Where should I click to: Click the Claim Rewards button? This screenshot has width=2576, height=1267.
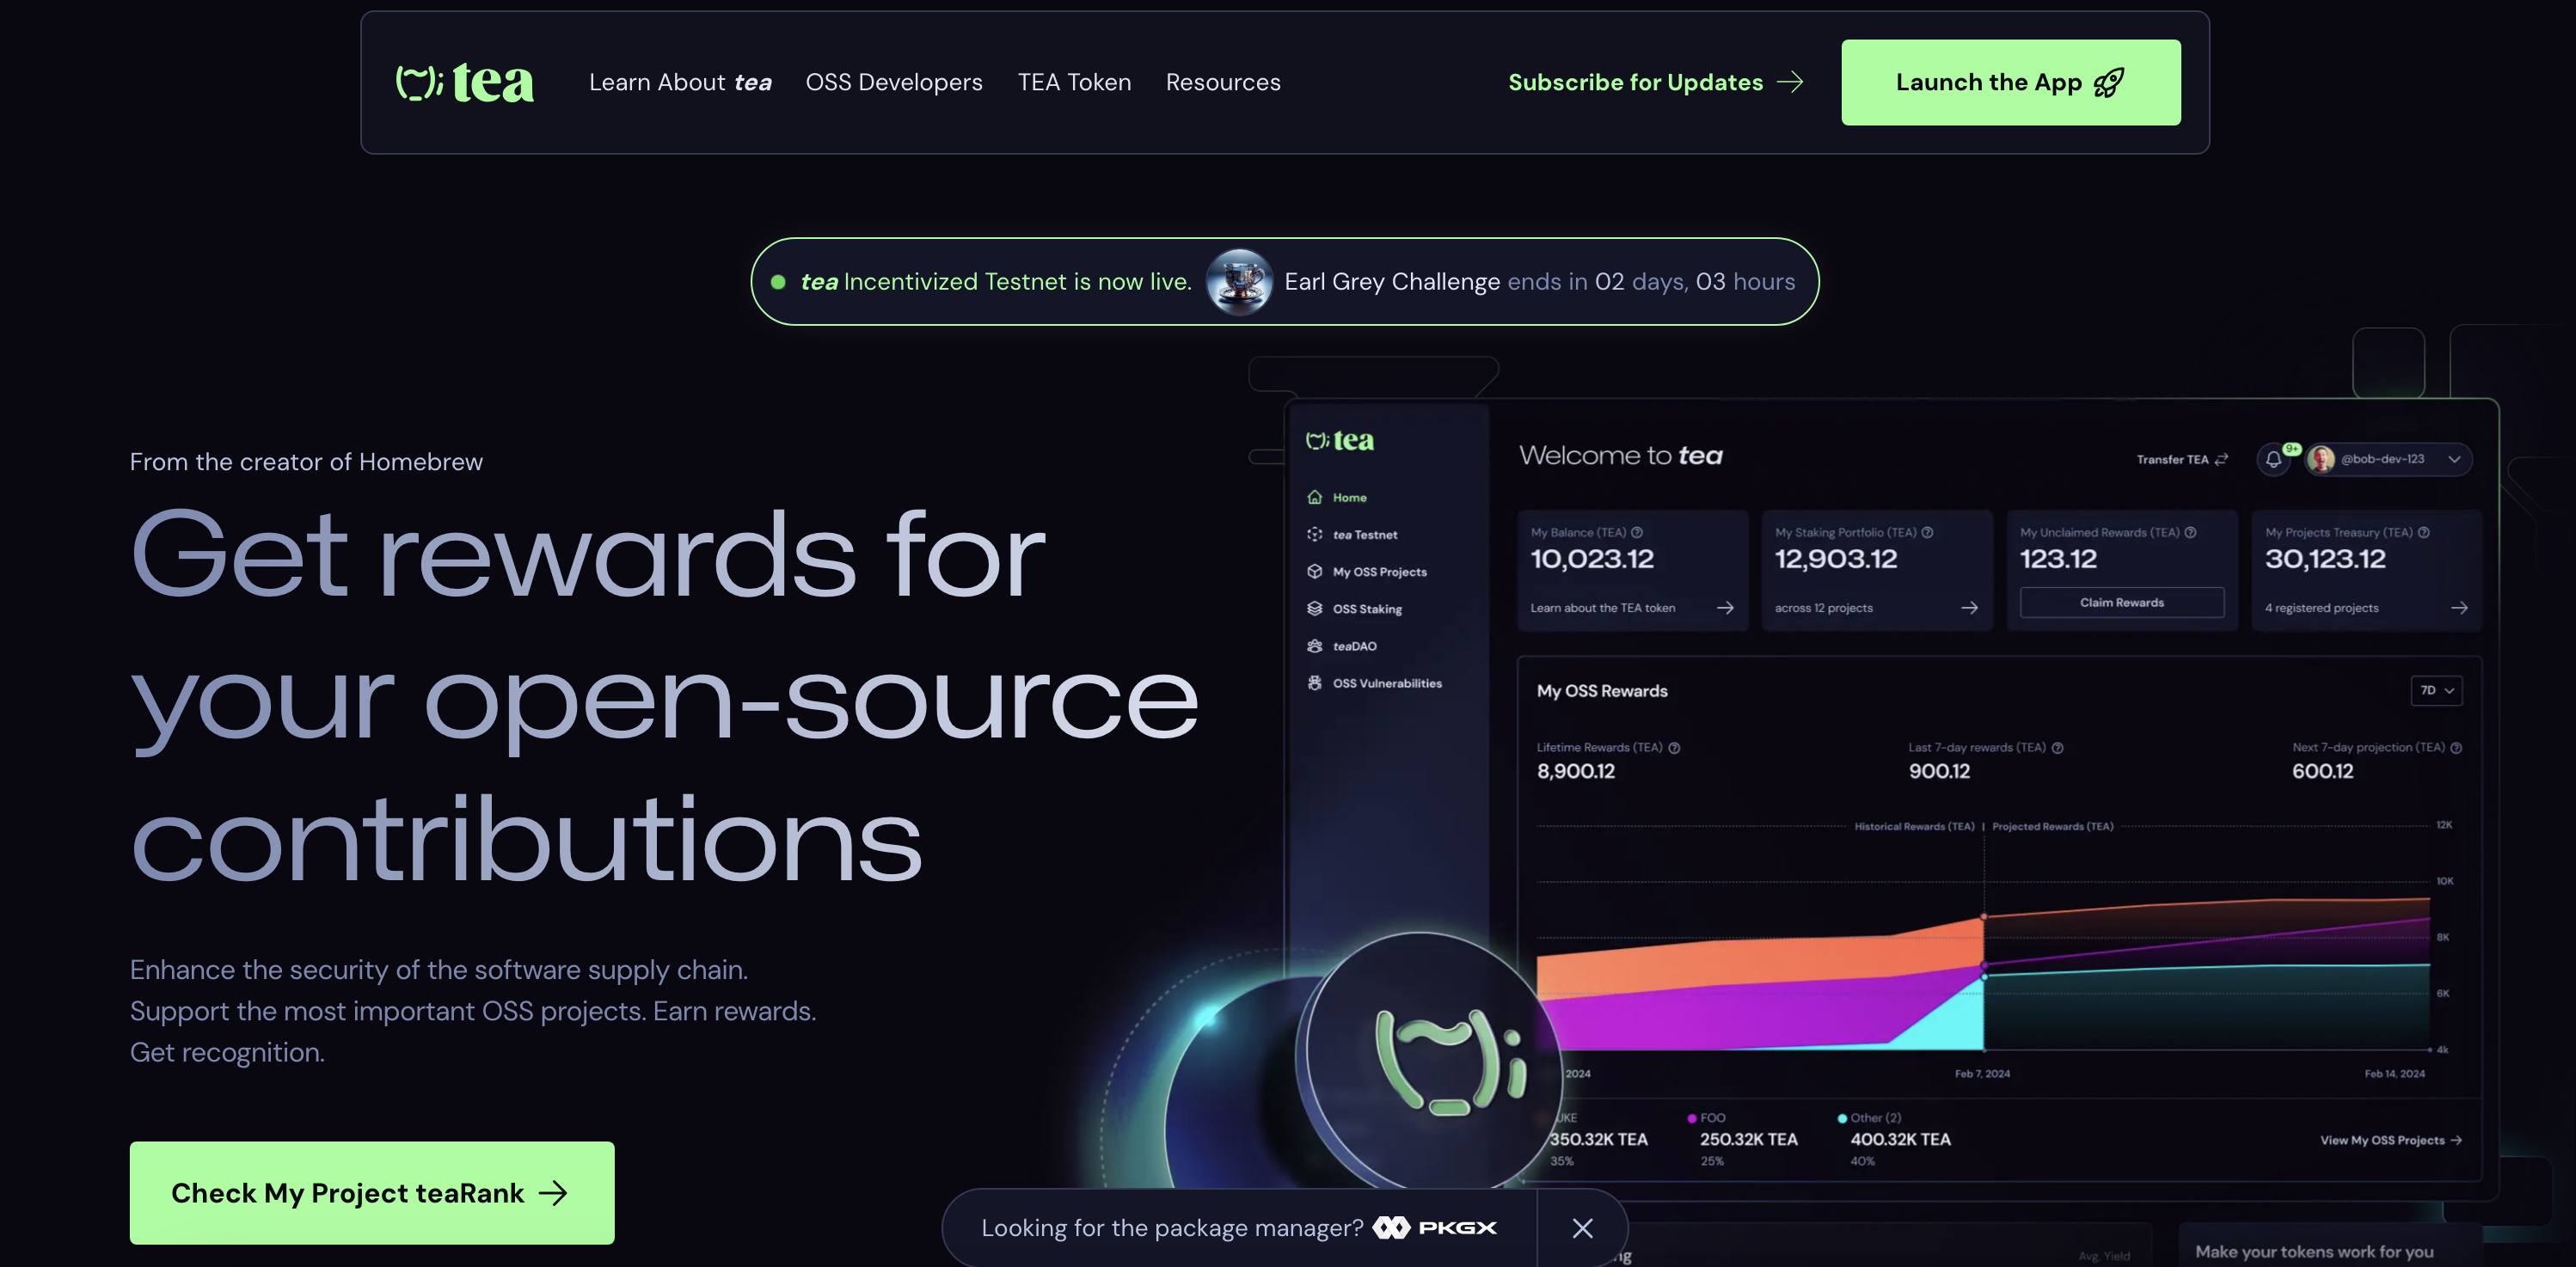2121,602
